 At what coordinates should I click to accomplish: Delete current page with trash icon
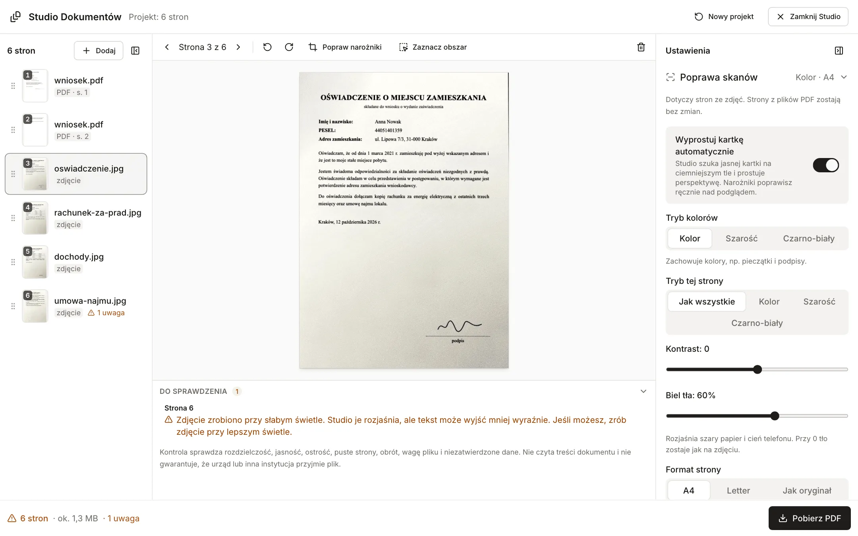point(641,47)
